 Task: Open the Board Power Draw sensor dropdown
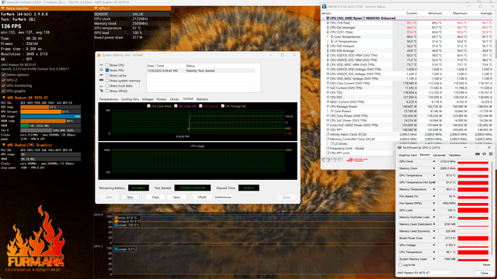point(434,238)
